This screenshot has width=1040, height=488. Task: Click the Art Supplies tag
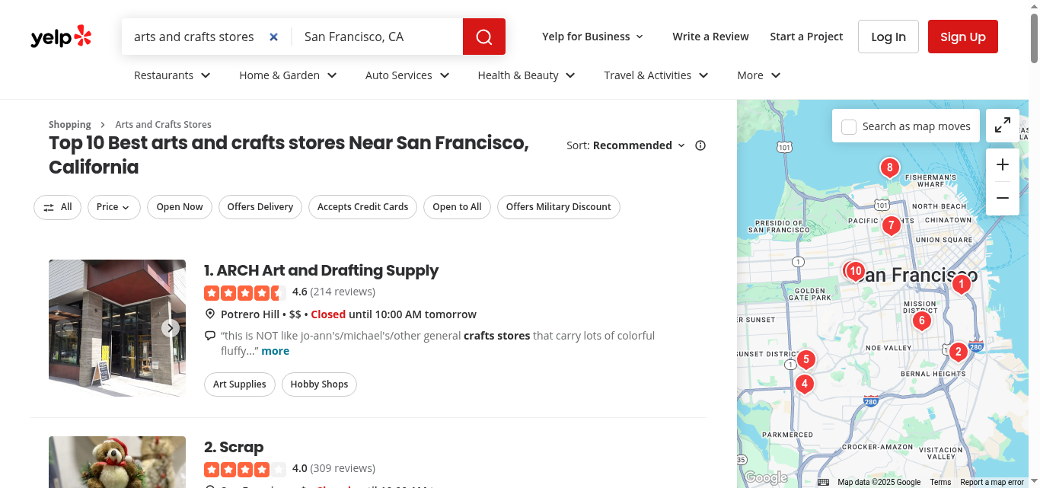click(240, 384)
